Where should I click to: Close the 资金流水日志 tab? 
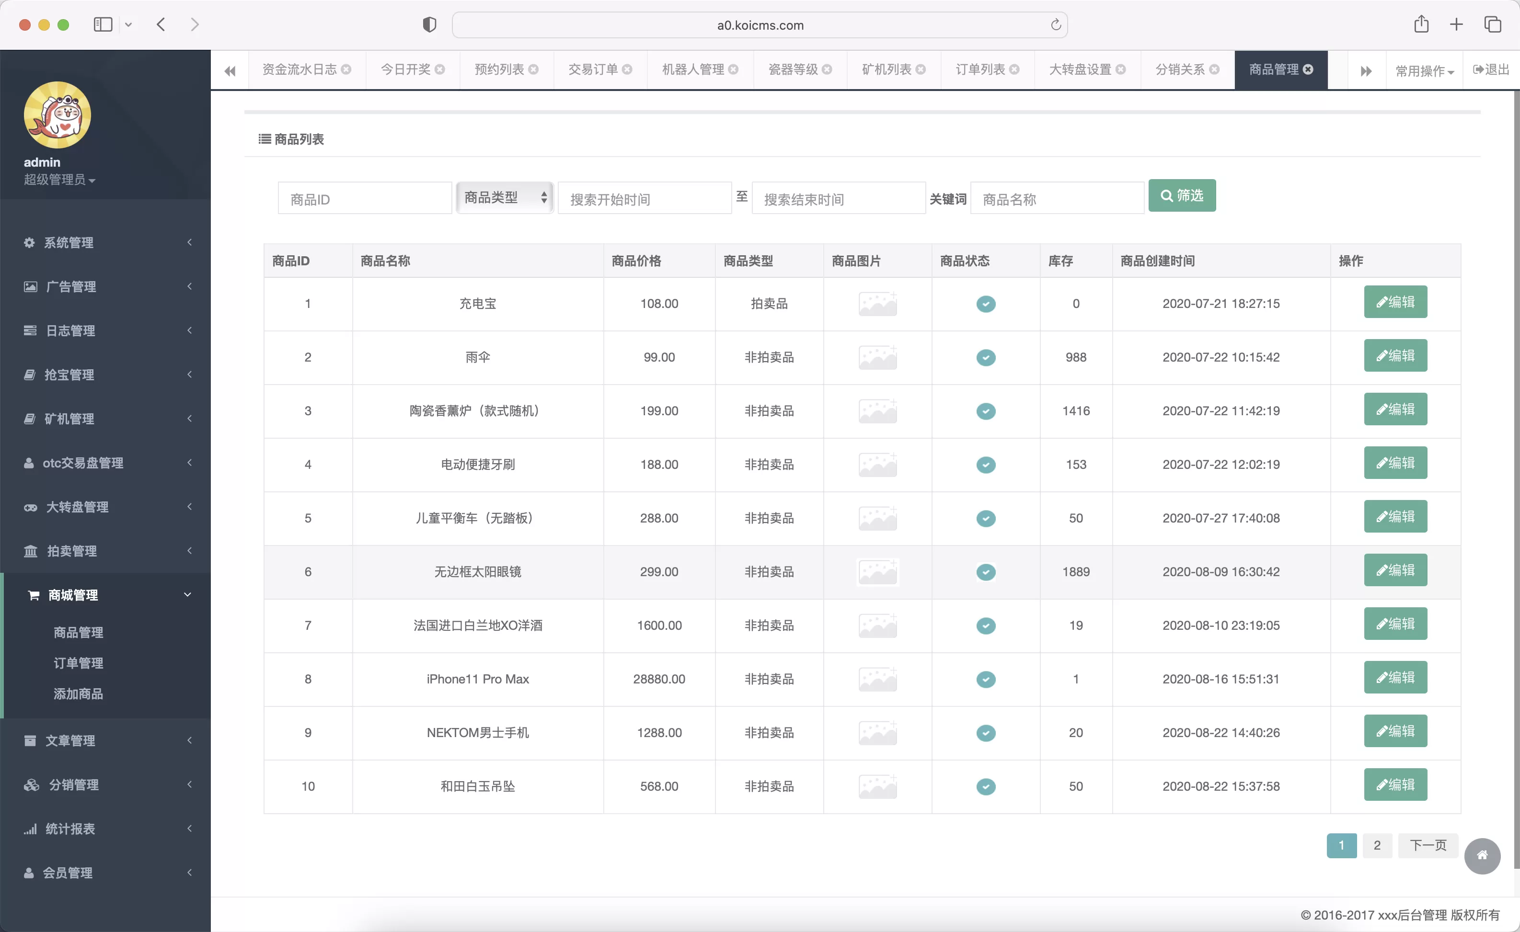[346, 69]
